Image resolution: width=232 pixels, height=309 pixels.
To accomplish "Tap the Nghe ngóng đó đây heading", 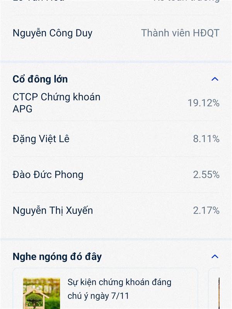I will coord(57,257).
